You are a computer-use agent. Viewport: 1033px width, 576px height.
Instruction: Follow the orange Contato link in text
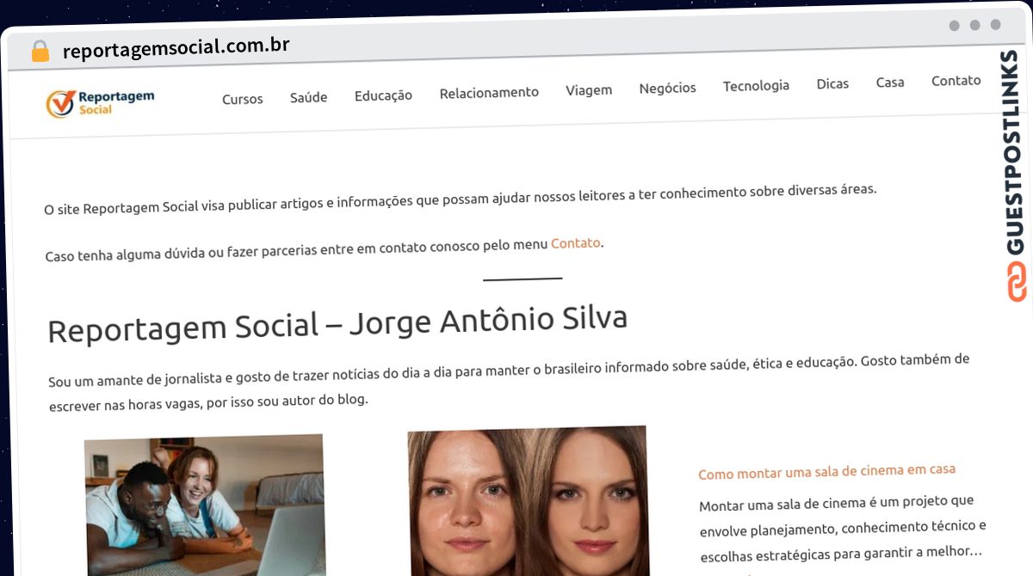click(x=575, y=243)
